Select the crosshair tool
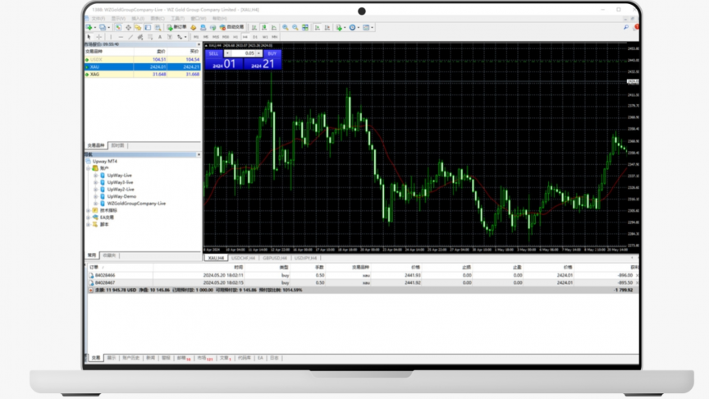Screen dimensions: 709x399 pos(99,37)
